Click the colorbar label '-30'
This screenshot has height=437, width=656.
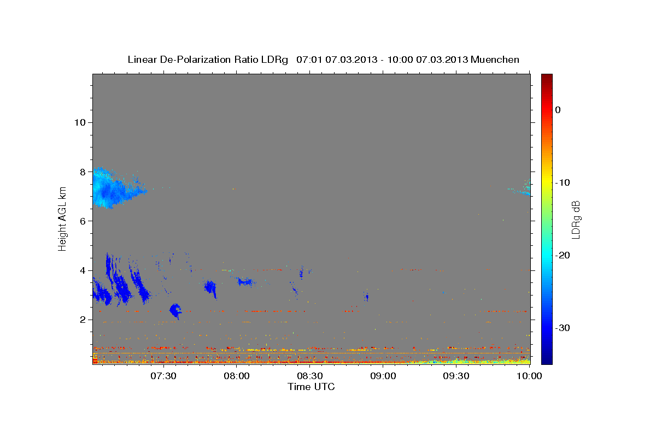[x=563, y=328]
